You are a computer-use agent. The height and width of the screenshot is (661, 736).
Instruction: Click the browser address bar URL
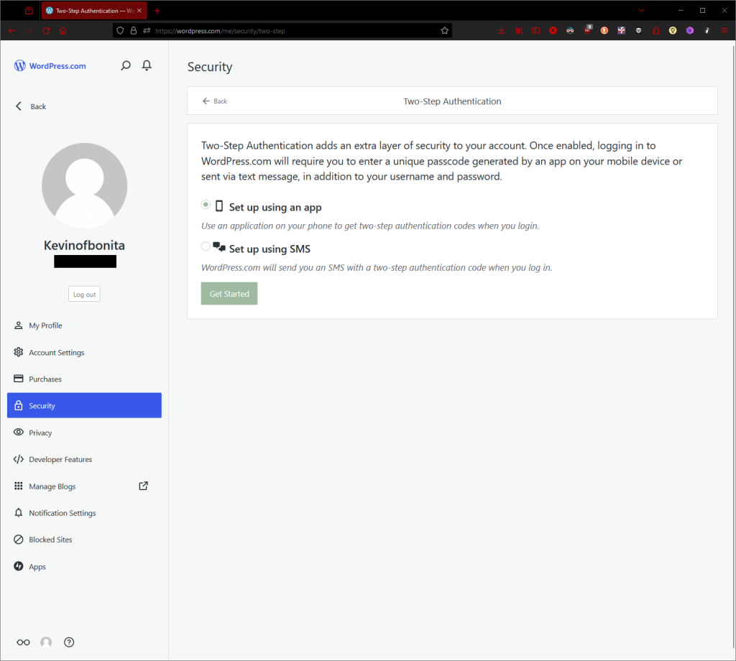287,31
